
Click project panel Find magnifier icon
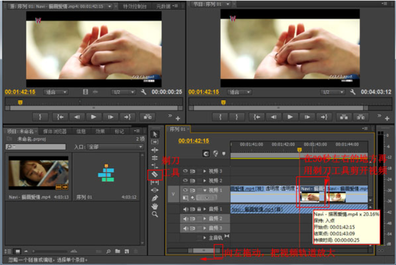point(108,251)
